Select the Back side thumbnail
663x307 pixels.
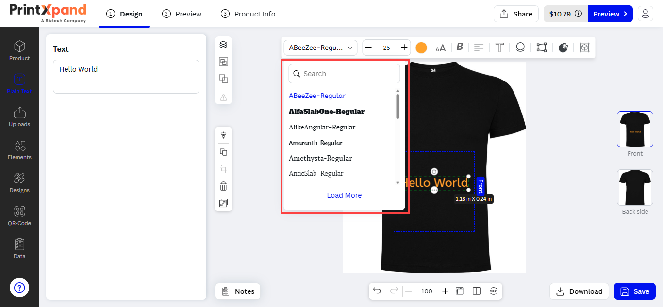coord(635,188)
